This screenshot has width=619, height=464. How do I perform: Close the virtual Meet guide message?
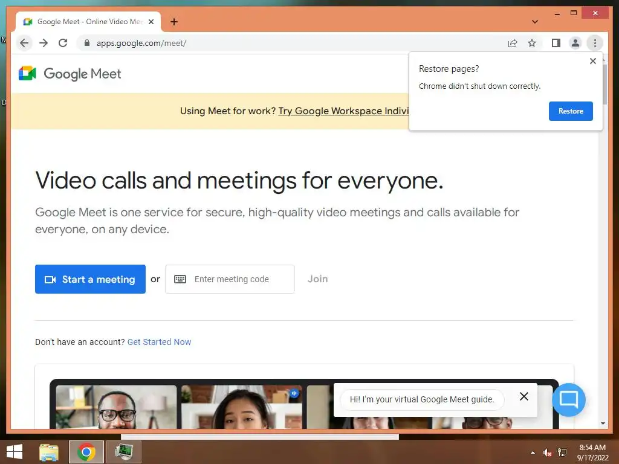[524, 396]
